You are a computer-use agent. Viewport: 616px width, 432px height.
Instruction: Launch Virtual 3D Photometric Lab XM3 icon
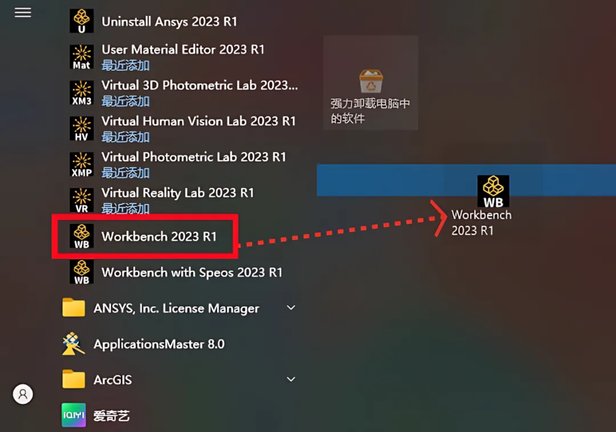coord(82,92)
